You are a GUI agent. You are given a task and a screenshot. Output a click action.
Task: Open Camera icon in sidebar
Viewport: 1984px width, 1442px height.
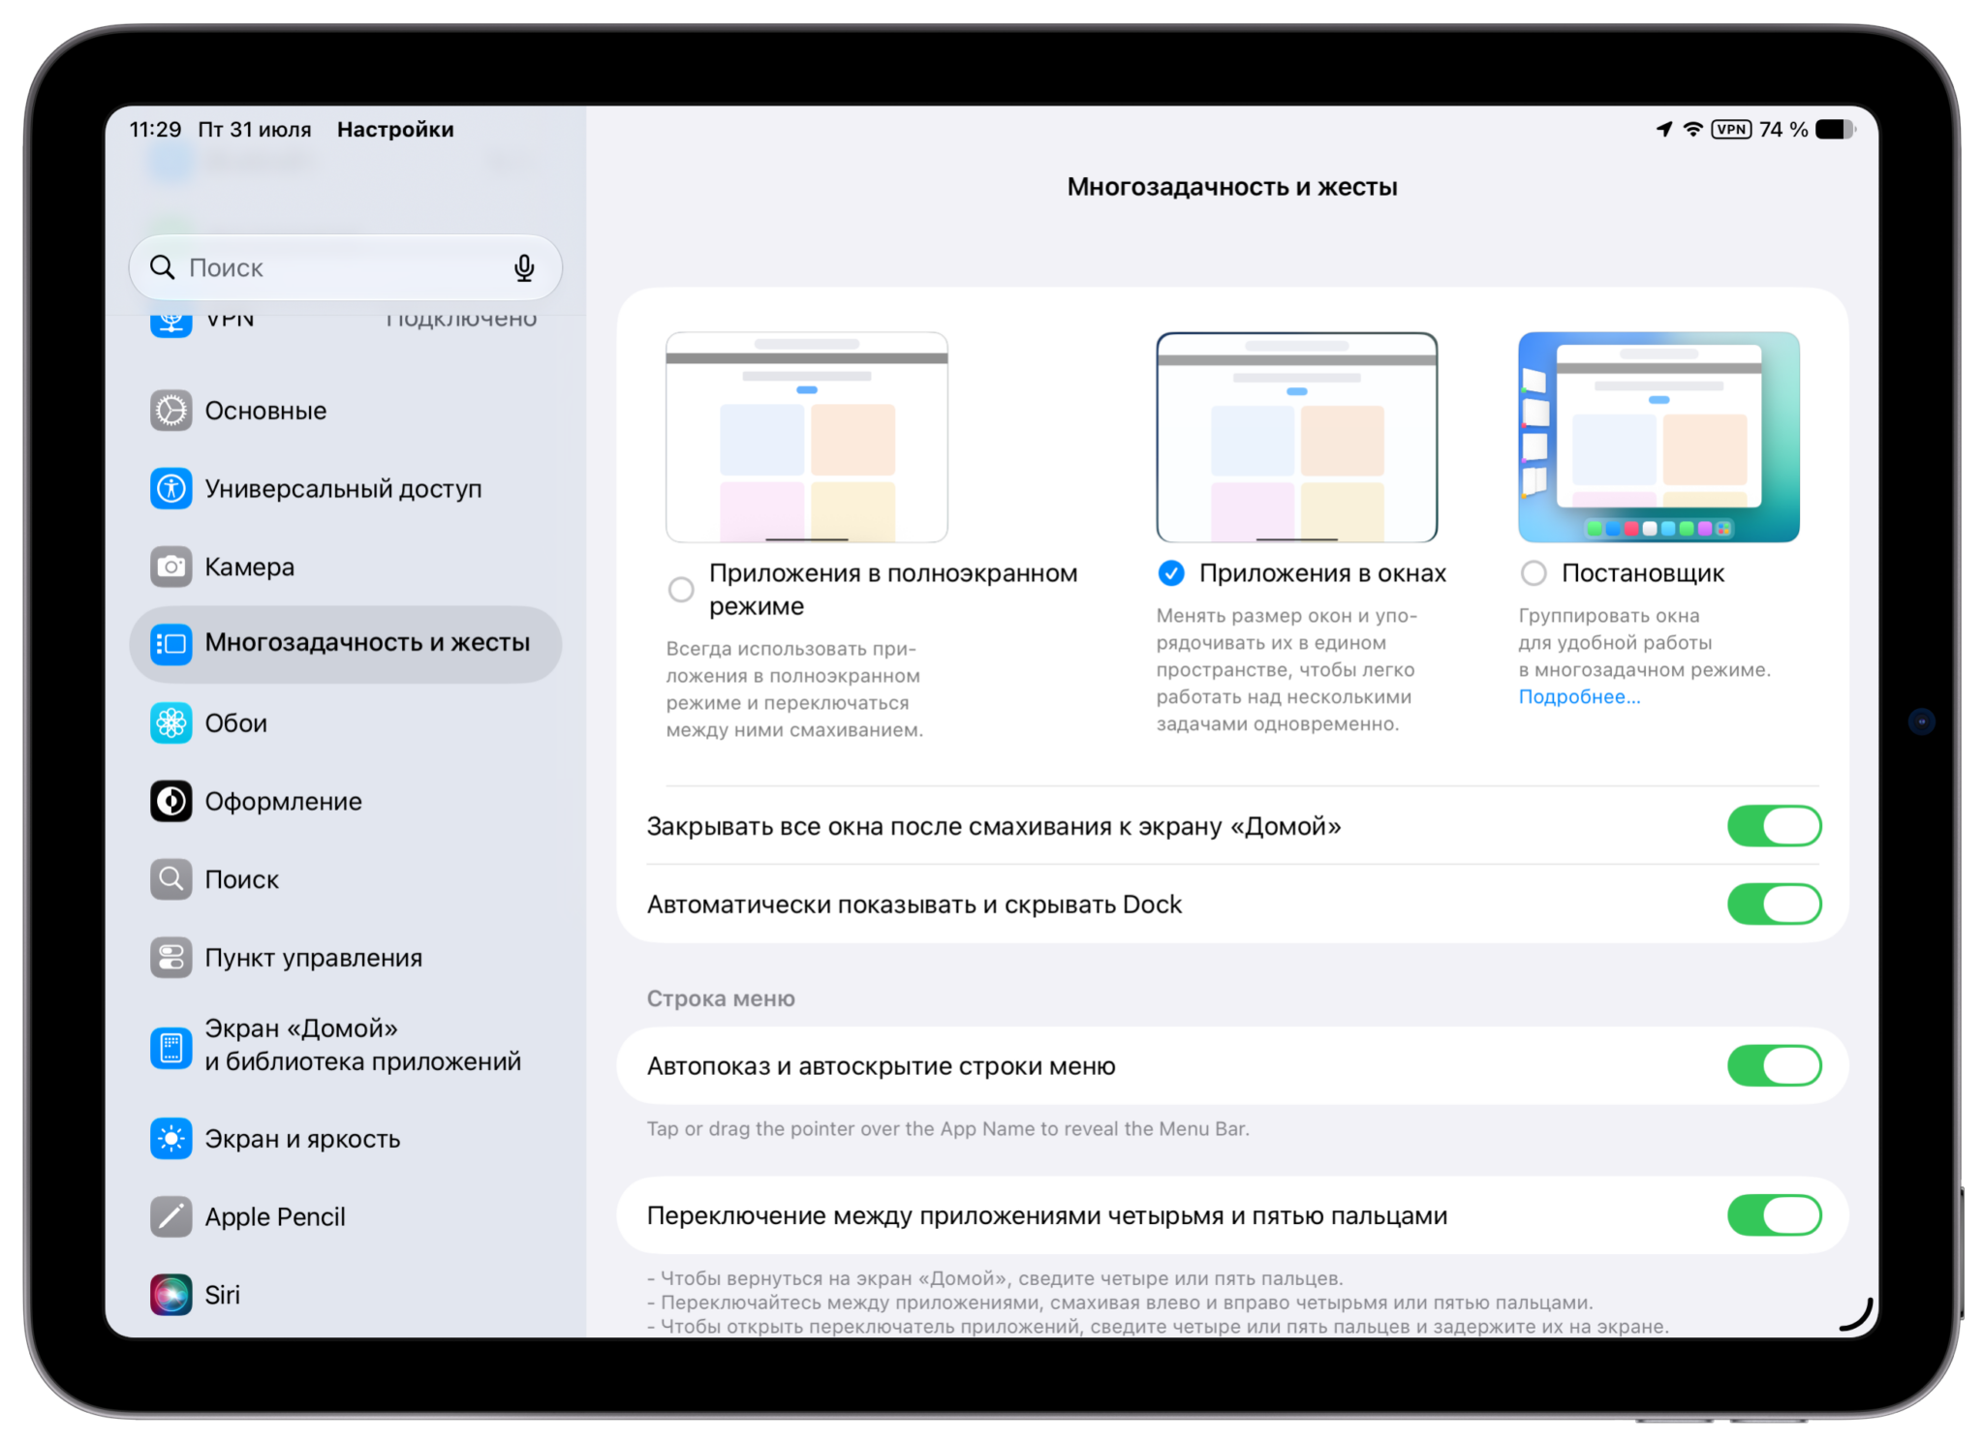(x=171, y=567)
